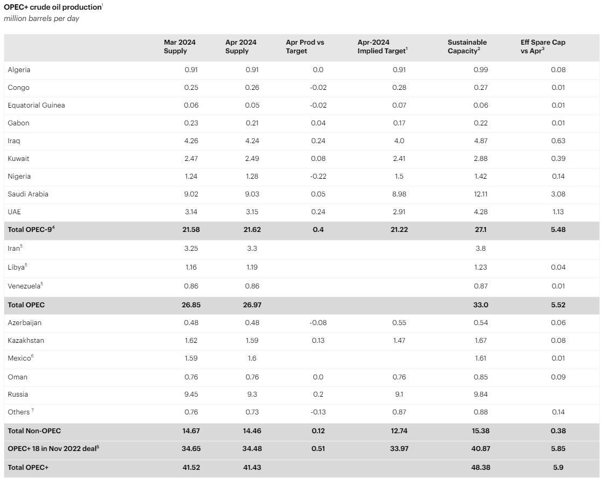Viewport: 601px width, 479px height.
Task: Click the Total OPEC+ row label
Action: tap(28, 468)
